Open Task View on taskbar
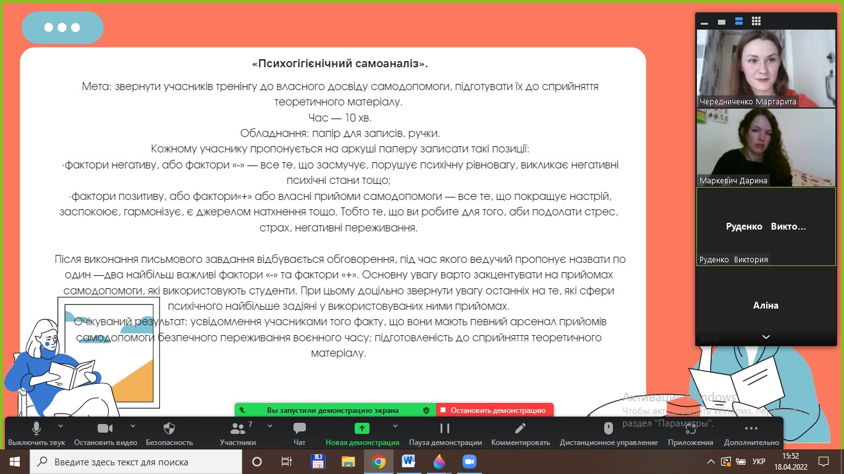This screenshot has height=474, width=844. tap(287, 462)
